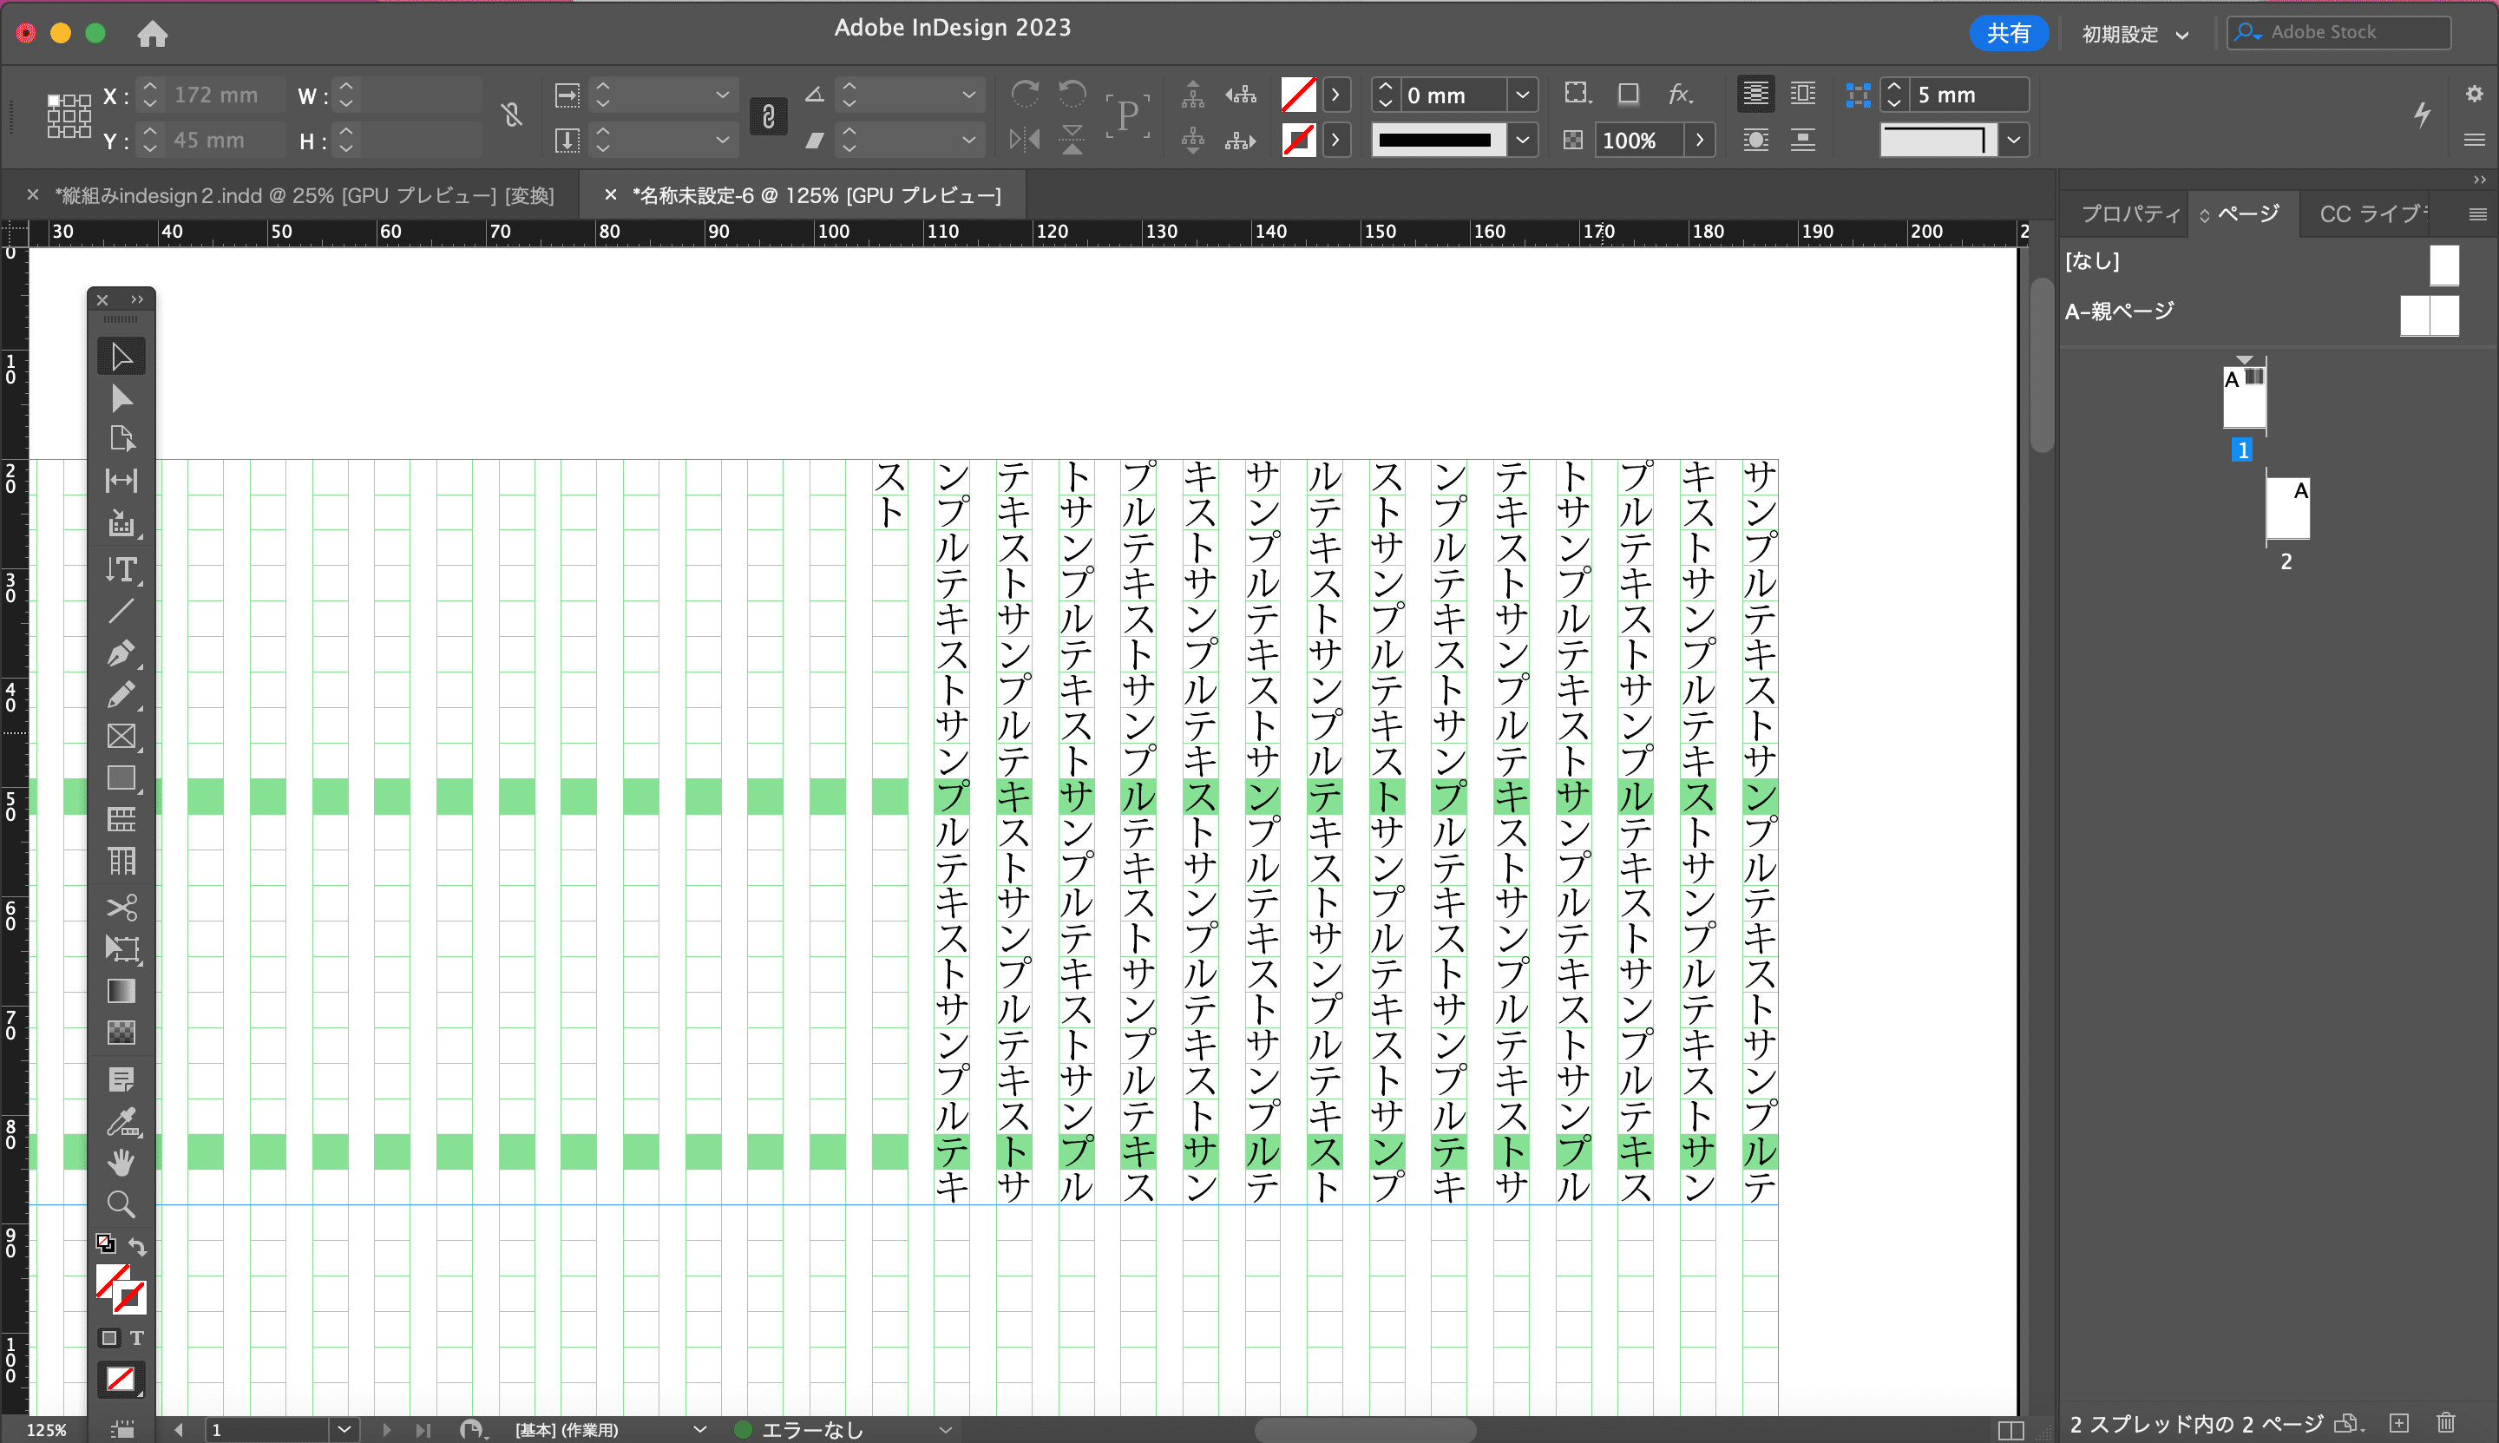Viewport: 2499px width, 1443px height.
Task: Select the Vertical Grid tool
Action: [x=121, y=862]
